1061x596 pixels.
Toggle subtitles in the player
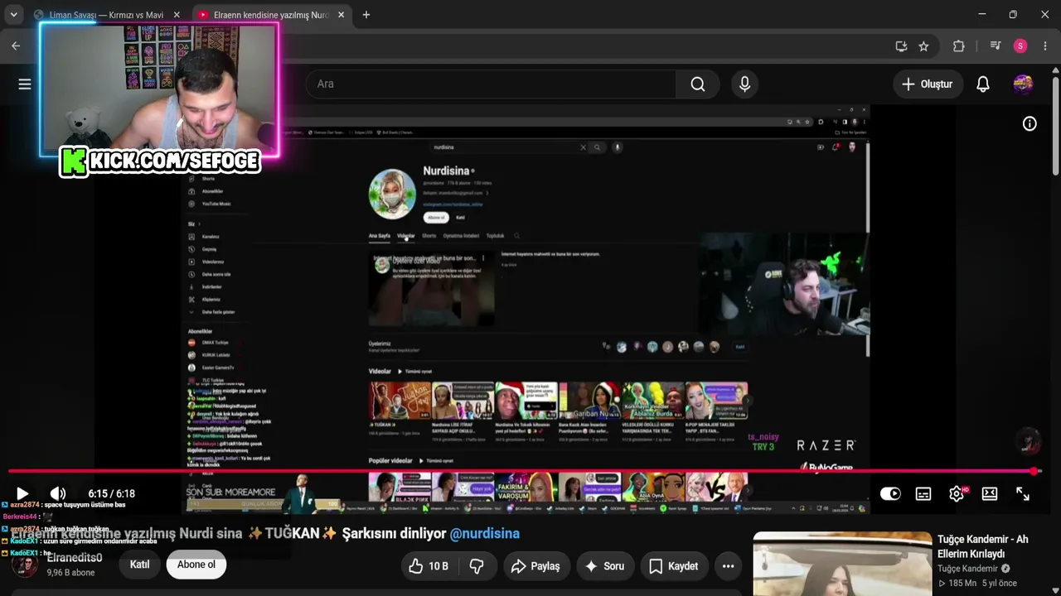(923, 493)
